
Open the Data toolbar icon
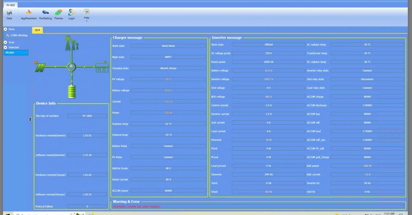click(x=9, y=13)
